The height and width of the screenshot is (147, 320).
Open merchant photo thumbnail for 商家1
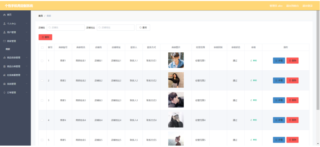pos(176,60)
